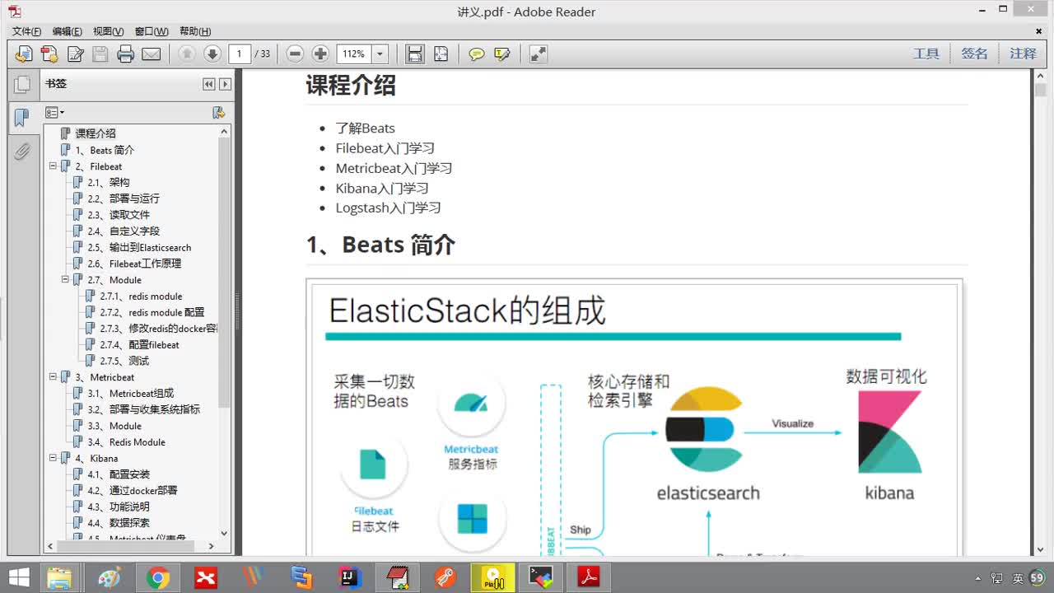The image size is (1054, 593).
Task: Go to next page arrow
Action: 212,54
